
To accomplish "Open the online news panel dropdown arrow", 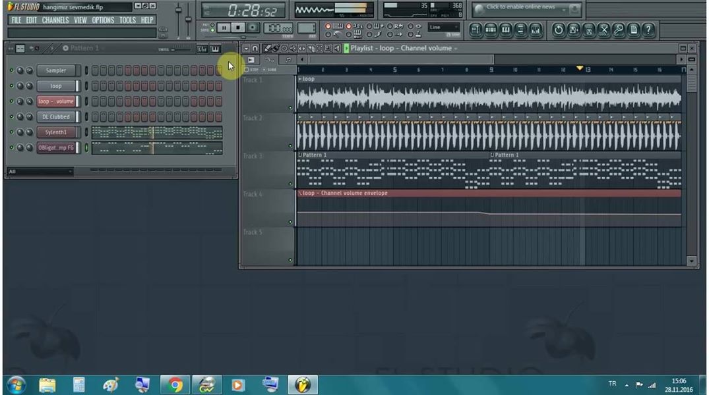I will pos(564,9).
